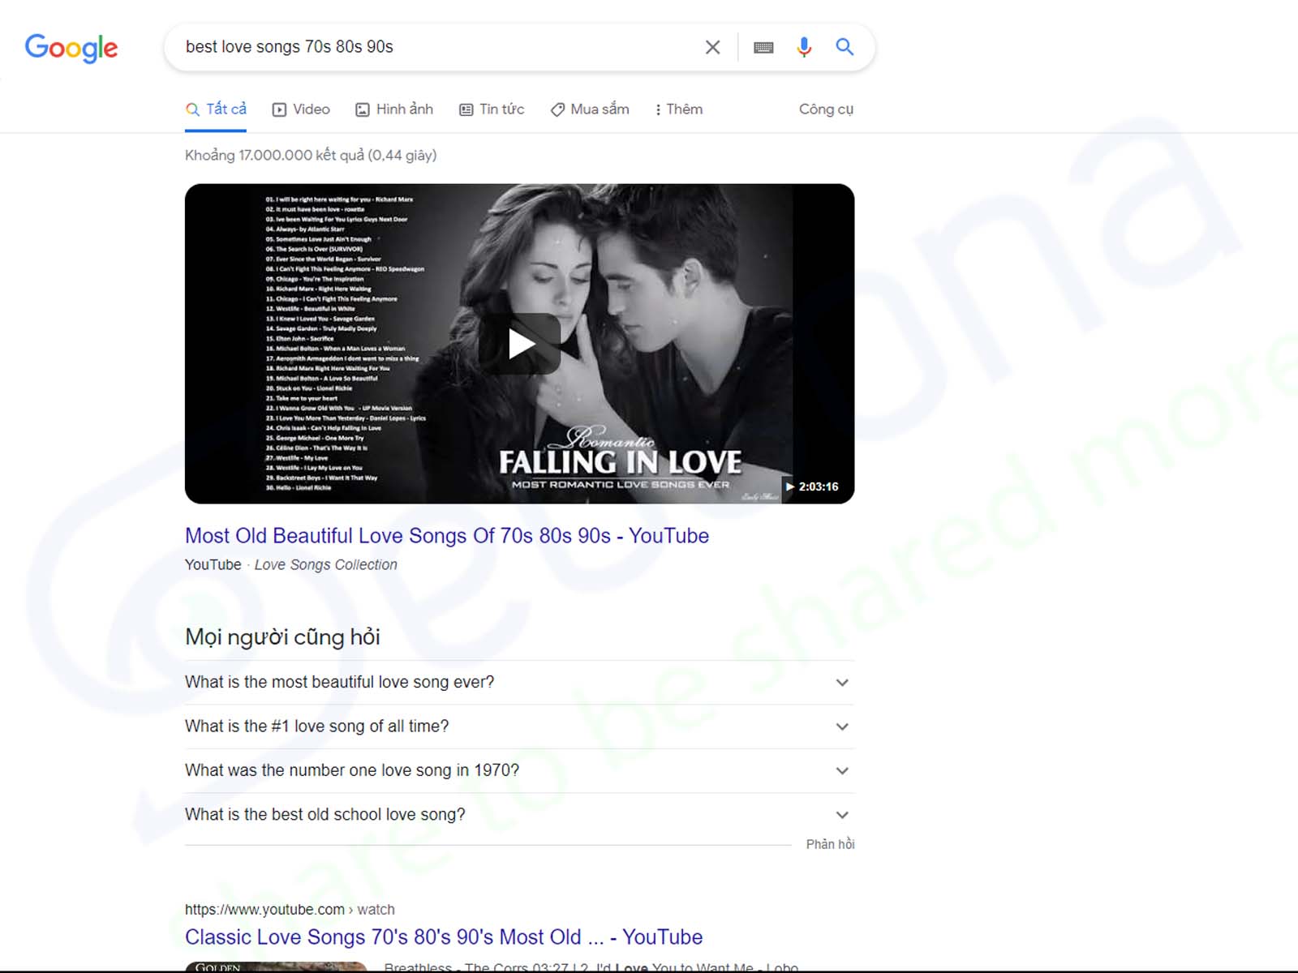Click the blue magnifier search icon

(x=845, y=47)
